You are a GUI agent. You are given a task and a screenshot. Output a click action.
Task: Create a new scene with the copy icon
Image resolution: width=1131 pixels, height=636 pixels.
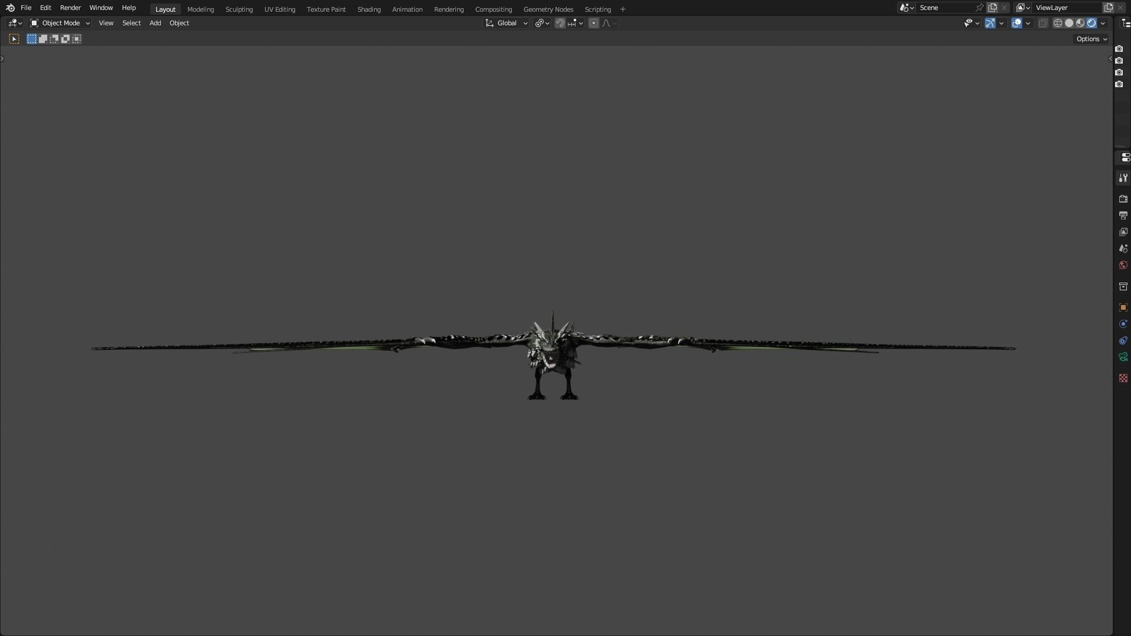click(x=993, y=8)
